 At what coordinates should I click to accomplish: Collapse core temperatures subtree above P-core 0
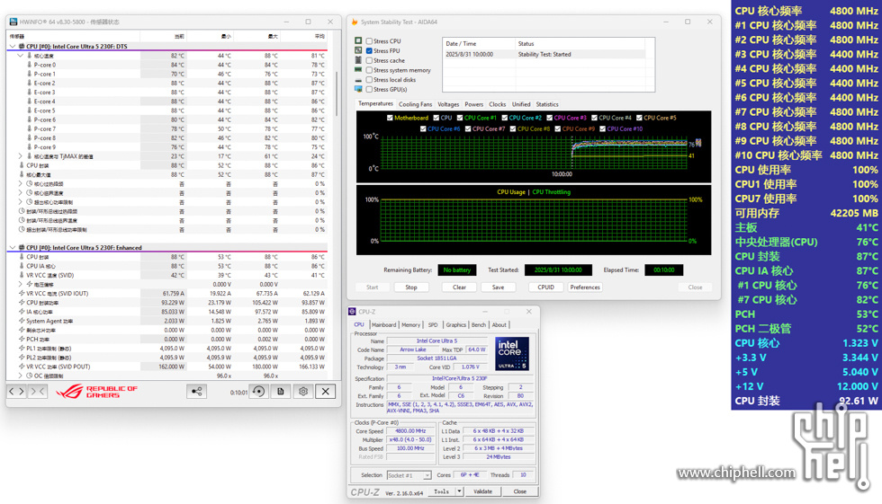coord(21,56)
